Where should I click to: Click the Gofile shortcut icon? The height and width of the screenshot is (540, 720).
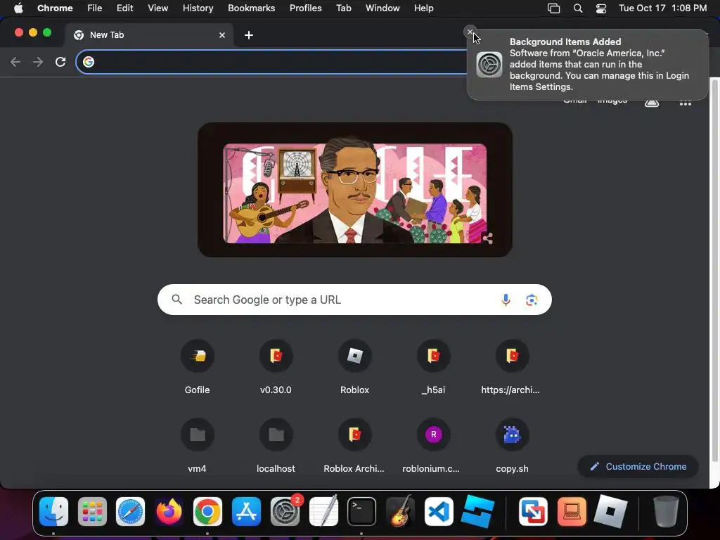tap(198, 356)
